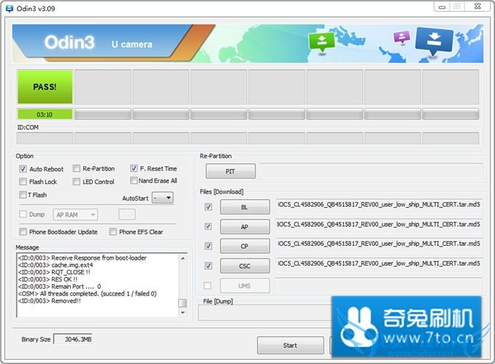Click the BL file button
The image size is (495, 364).
245,207
